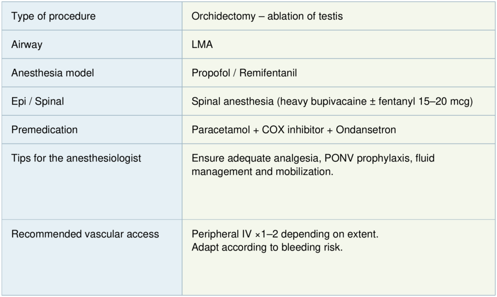
Task: Click the "management and mobilization." line
Action: tap(263, 172)
